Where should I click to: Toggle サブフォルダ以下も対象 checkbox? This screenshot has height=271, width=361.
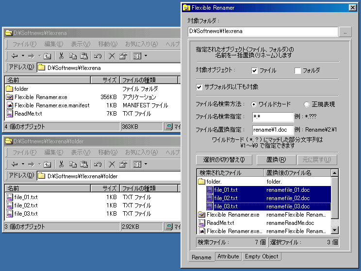199,87
